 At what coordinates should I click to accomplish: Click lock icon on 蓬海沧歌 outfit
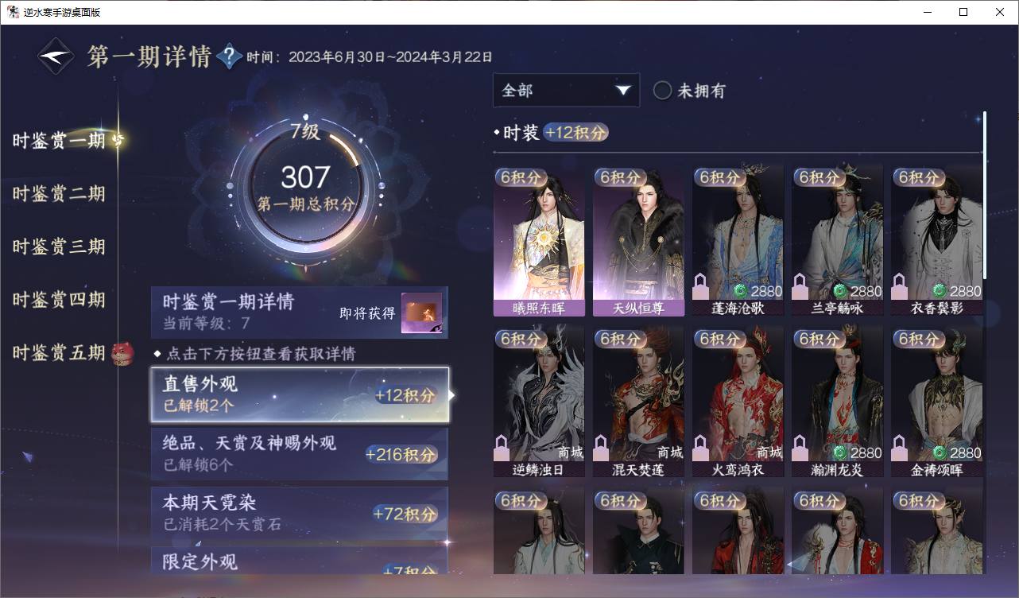[x=701, y=286]
